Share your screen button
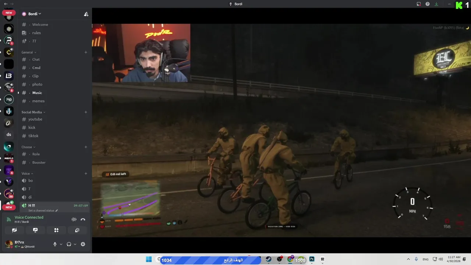The width and height of the screenshot is (471, 265). pyautogui.click(x=35, y=230)
